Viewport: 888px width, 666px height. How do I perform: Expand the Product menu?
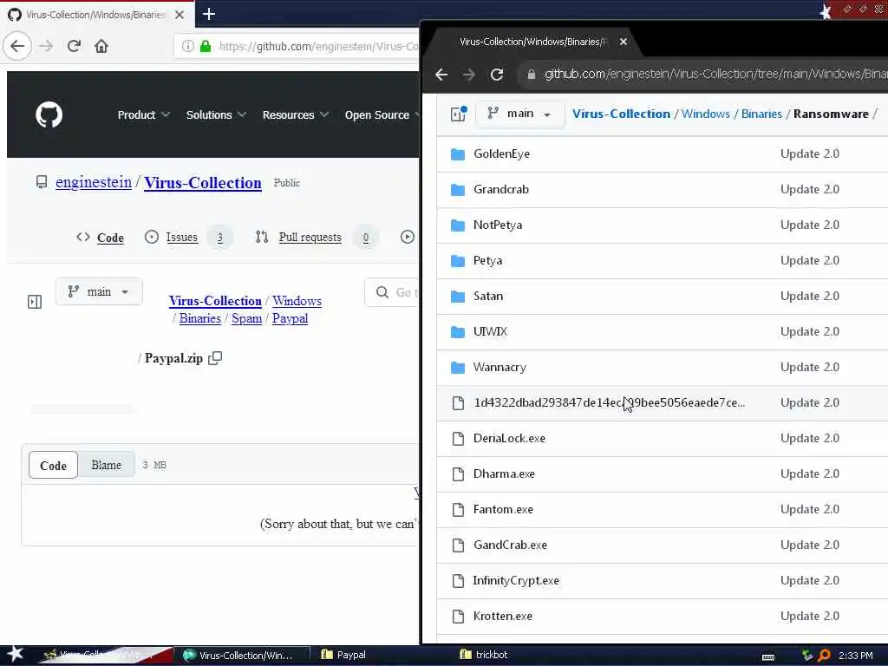(x=143, y=115)
